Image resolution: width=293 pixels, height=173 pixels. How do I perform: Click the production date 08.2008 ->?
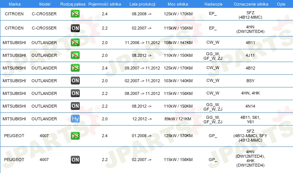[x=142, y=14]
